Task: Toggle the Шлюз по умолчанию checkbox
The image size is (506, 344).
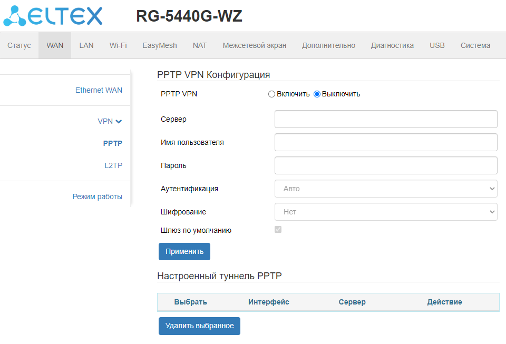Action: click(278, 230)
